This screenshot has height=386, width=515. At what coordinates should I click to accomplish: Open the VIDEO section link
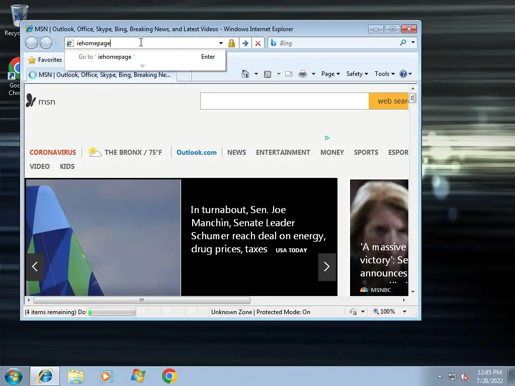[x=39, y=166]
